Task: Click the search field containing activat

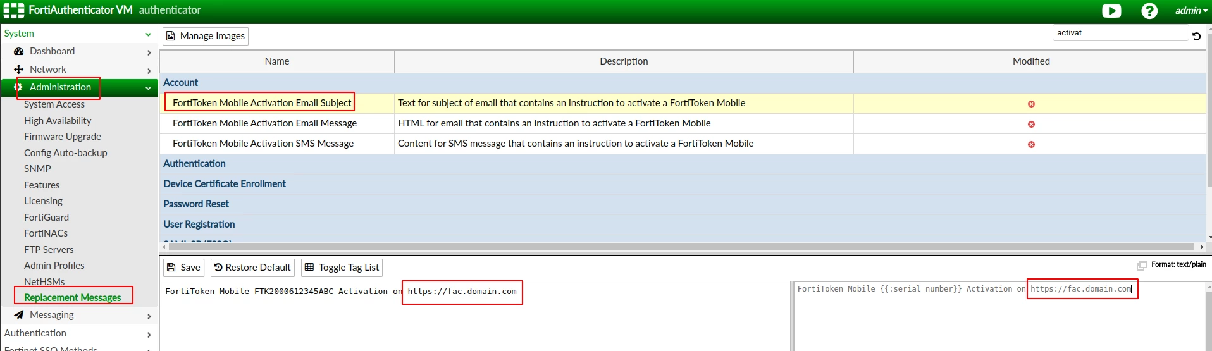Action: pyautogui.click(x=1120, y=33)
